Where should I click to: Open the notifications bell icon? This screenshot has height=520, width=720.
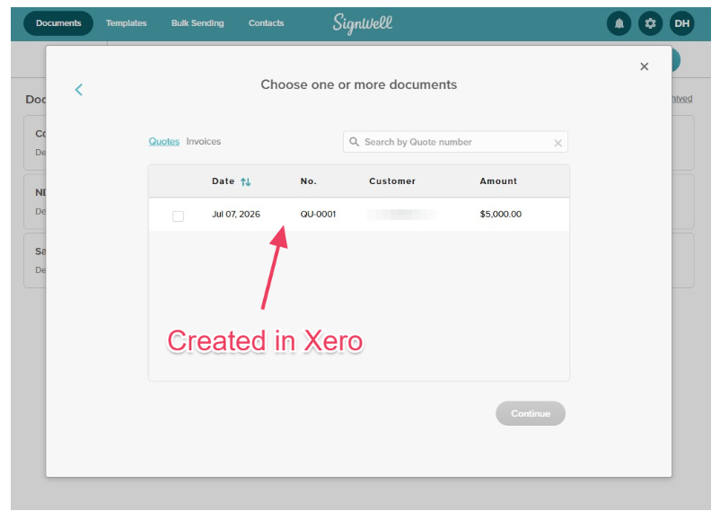pyautogui.click(x=619, y=23)
